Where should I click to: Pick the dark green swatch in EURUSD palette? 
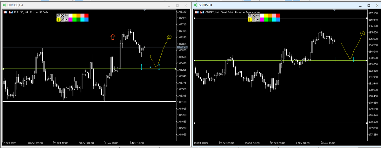point(78,20)
